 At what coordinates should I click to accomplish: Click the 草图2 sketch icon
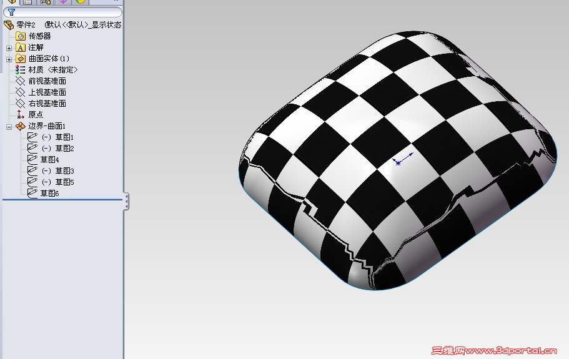[32, 148]
